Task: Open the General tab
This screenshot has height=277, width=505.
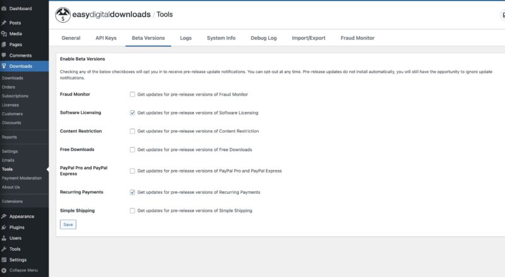Action: (x=71, y=38)
